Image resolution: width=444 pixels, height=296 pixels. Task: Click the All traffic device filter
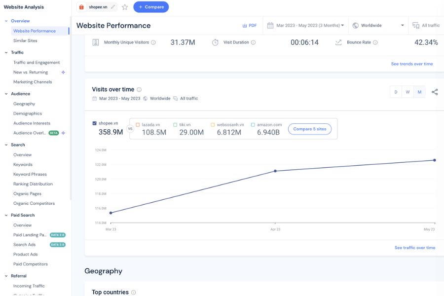(426, 26)
